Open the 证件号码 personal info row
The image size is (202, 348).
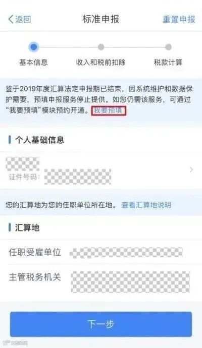pos(101,170)
